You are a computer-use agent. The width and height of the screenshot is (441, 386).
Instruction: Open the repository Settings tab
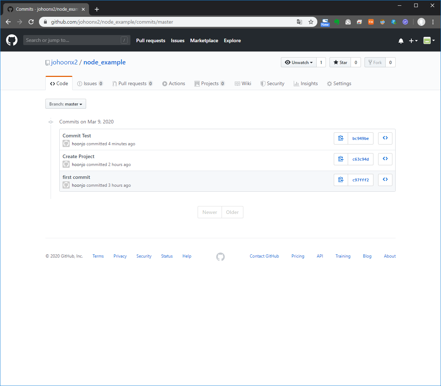click(339, 83)
